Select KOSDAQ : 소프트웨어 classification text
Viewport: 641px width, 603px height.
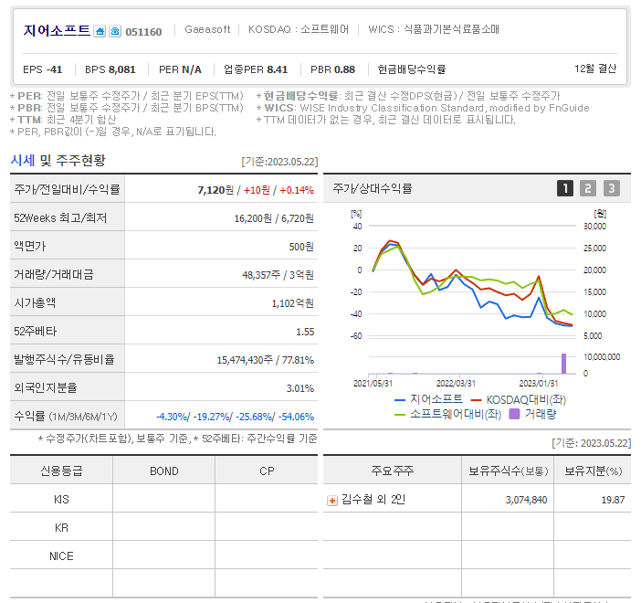point(299,29)
